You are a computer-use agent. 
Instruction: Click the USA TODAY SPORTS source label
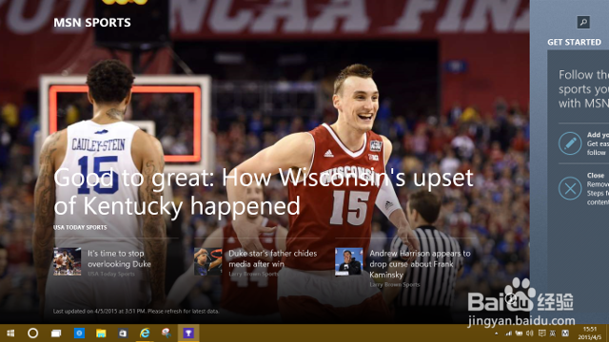click(80, 227)
